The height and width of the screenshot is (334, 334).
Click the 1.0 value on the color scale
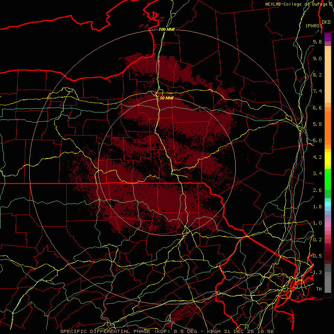coord(317,223)
